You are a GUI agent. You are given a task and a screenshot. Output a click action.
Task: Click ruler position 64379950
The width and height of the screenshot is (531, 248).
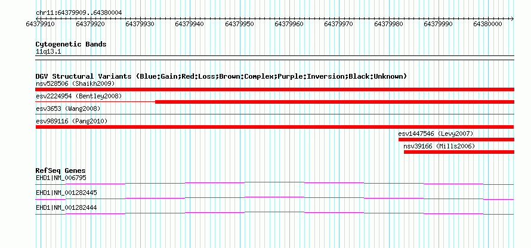coord(239,24)
